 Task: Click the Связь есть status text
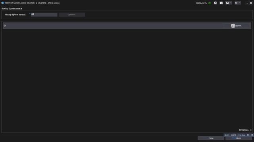[201, 3]
